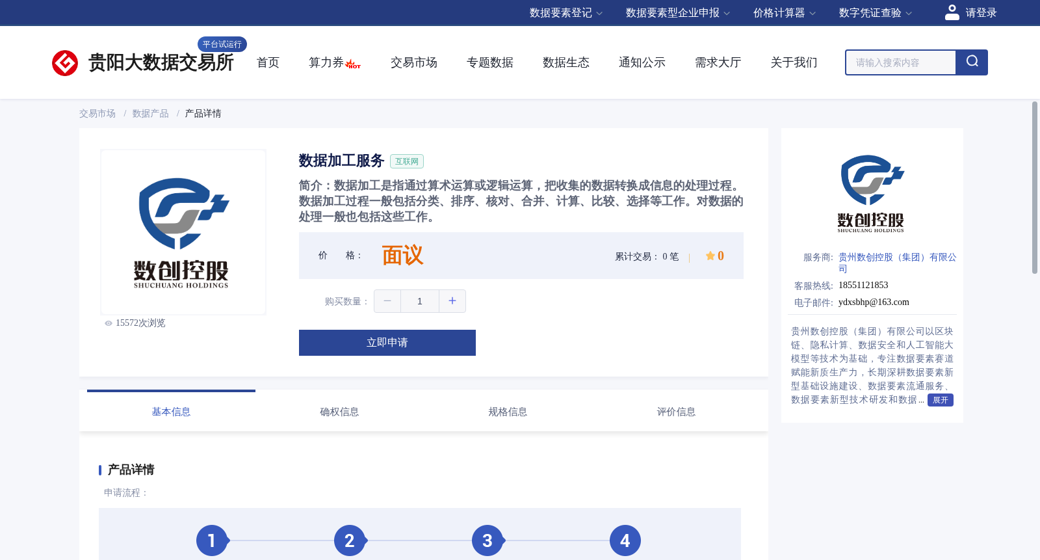The width and height of the screenshot is (1040, 560).
Task: Switch to 确权信息 tab
Action: (339, 412)
